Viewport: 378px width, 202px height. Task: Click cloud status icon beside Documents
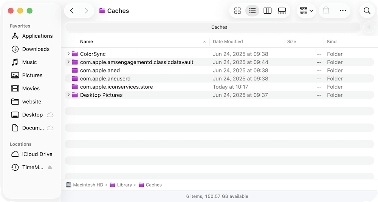tap(50, 128)
